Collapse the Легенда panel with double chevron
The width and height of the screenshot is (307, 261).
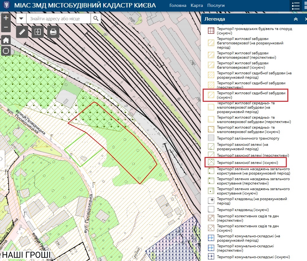pos(296,19)
